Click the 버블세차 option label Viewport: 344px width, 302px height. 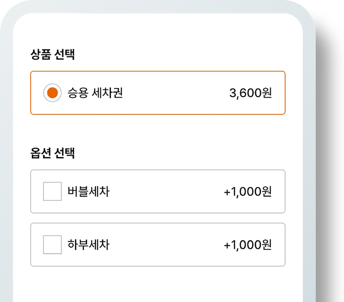88,191
